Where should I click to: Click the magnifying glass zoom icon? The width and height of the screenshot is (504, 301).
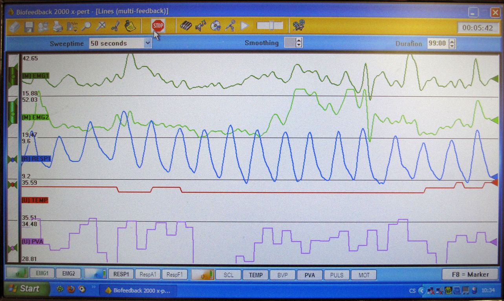point(86,26)
